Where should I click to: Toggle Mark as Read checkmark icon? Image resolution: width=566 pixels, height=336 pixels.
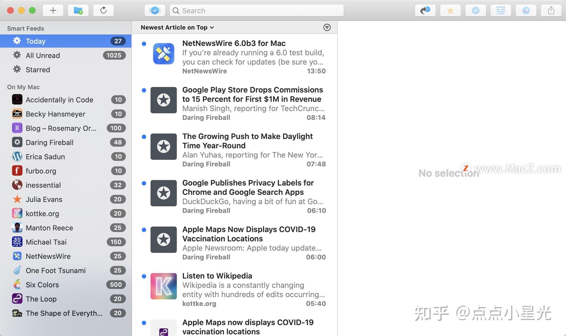tap(475, 11)
